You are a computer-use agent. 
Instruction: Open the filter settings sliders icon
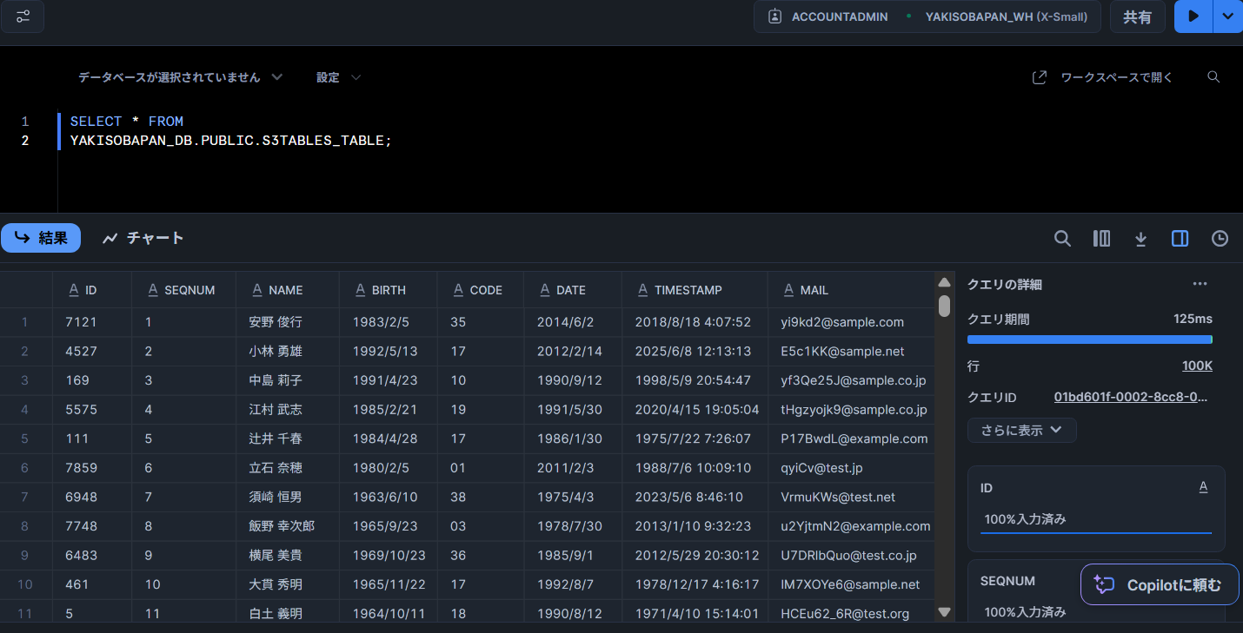23,16
